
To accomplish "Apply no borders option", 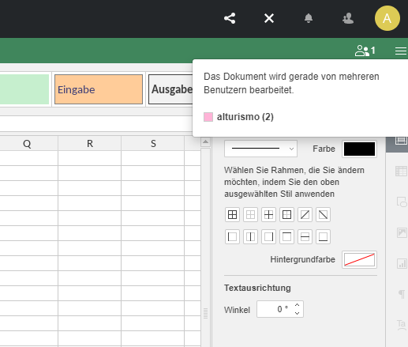I will [250, 215].
